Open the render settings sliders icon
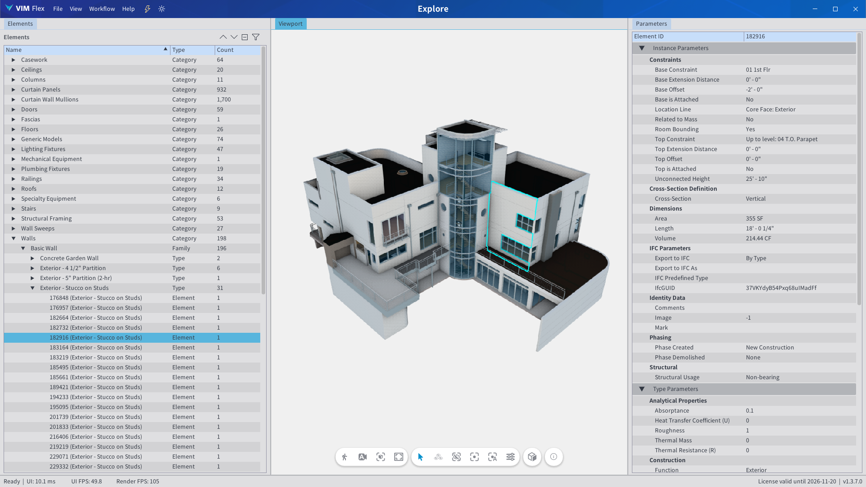 [511, 457]
